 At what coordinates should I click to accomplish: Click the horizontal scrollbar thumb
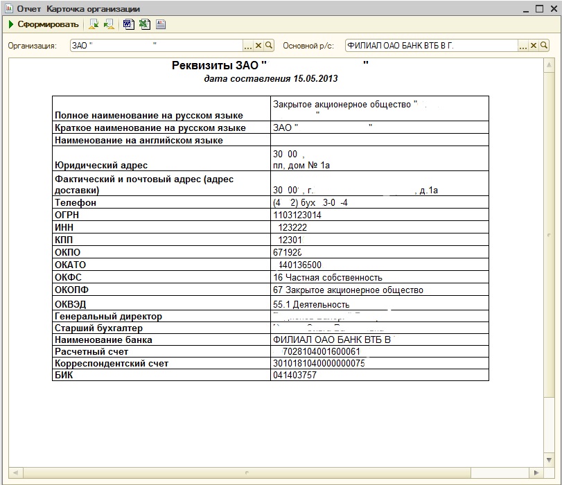(x=247, y=473)
